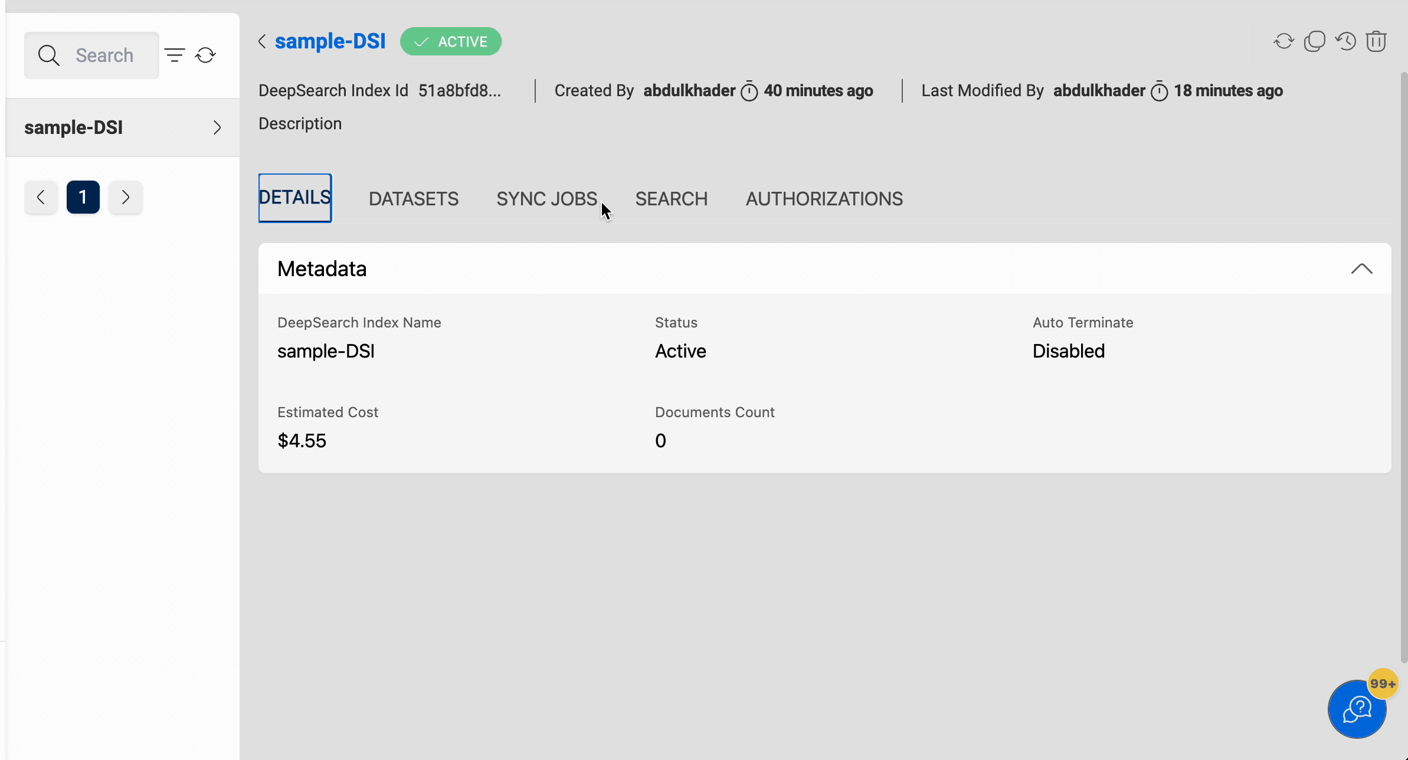Click the DeepSearch Index Id value
1408x760 pixels.
(459, 91)
